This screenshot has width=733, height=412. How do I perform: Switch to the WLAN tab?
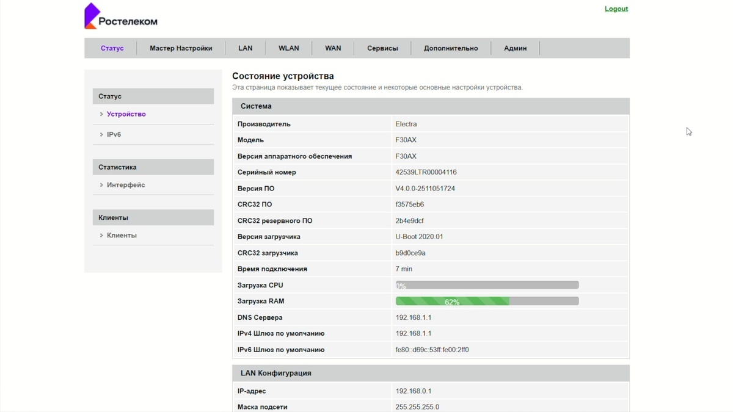tap(288, 48)
